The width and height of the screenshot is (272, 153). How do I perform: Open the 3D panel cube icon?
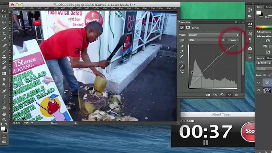coord(250,49)
